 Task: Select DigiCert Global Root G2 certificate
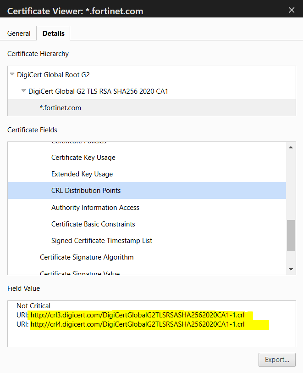coord(56,74)
